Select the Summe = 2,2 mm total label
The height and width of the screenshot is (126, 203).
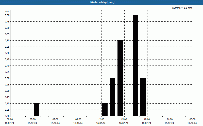point(182,8)
